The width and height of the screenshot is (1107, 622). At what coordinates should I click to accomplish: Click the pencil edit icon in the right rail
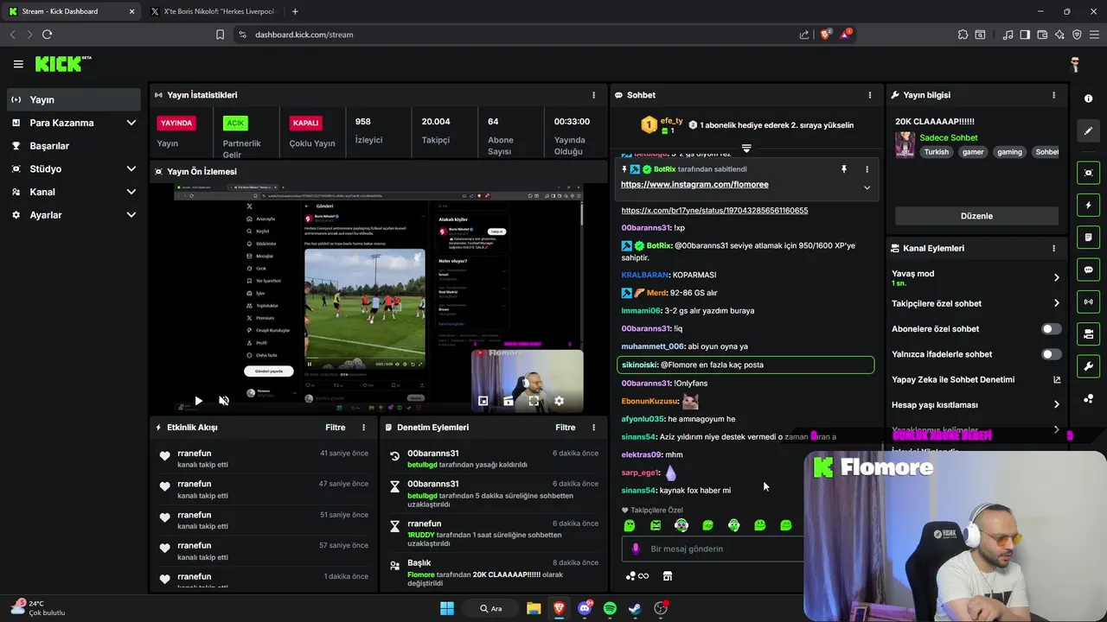[x=1088, y=130]
